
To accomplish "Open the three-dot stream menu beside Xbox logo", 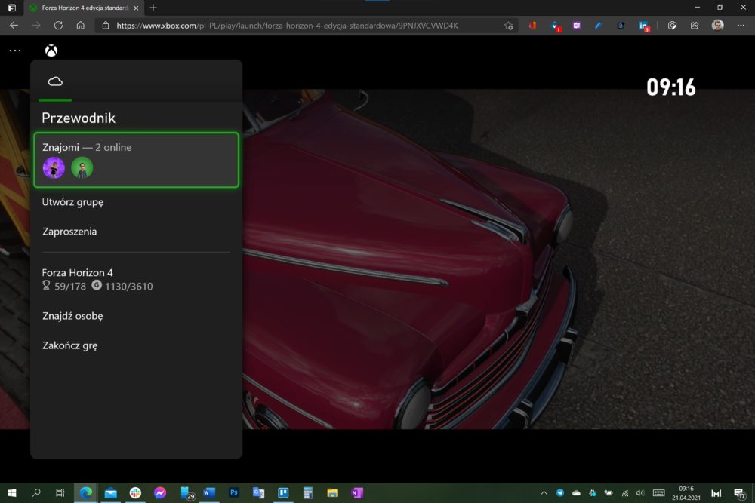I will coord(15,51).
